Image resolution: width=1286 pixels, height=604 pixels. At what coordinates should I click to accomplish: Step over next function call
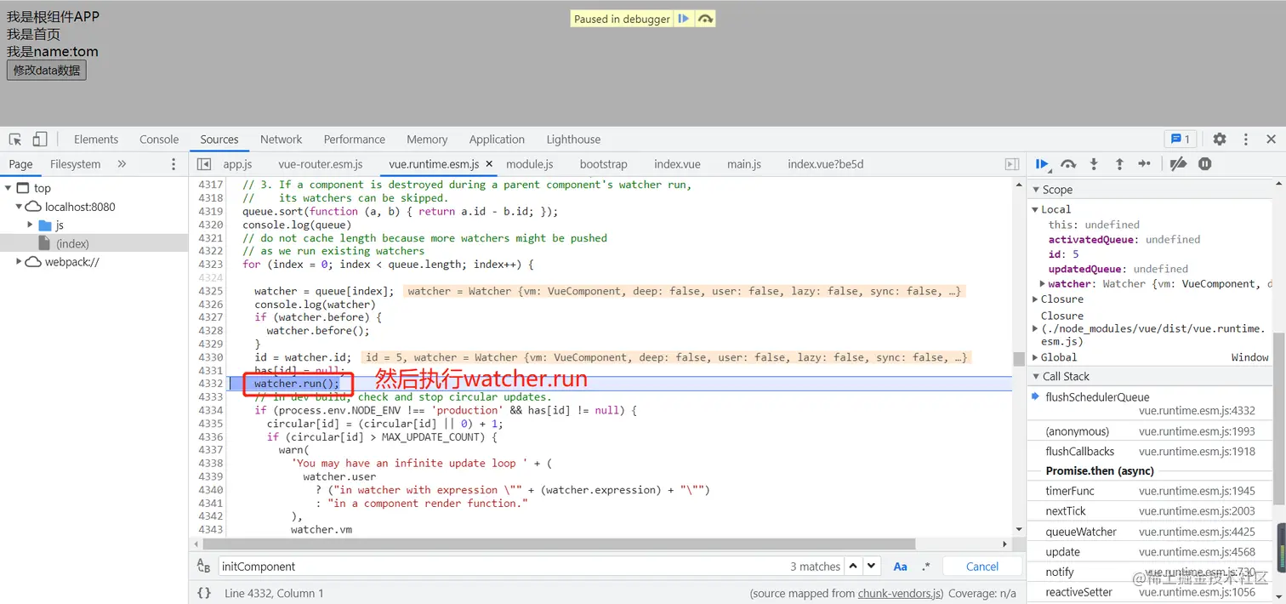pyautogui.click(x=1068, y=164)
